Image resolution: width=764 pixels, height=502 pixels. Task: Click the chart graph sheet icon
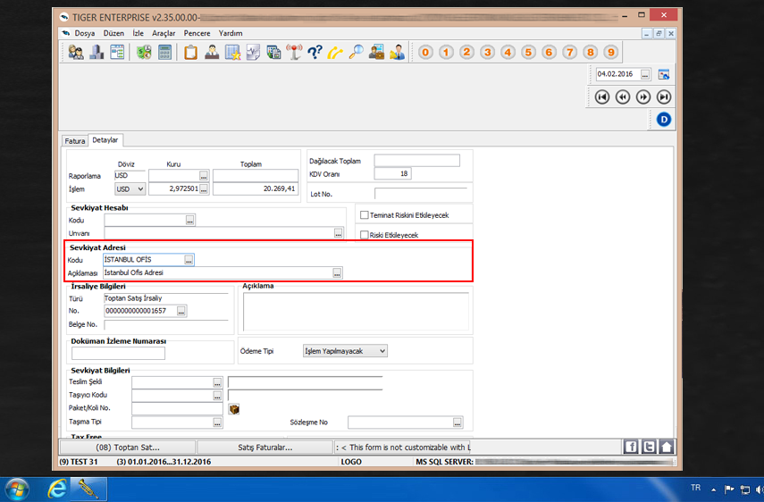click(x=253, y=52)
